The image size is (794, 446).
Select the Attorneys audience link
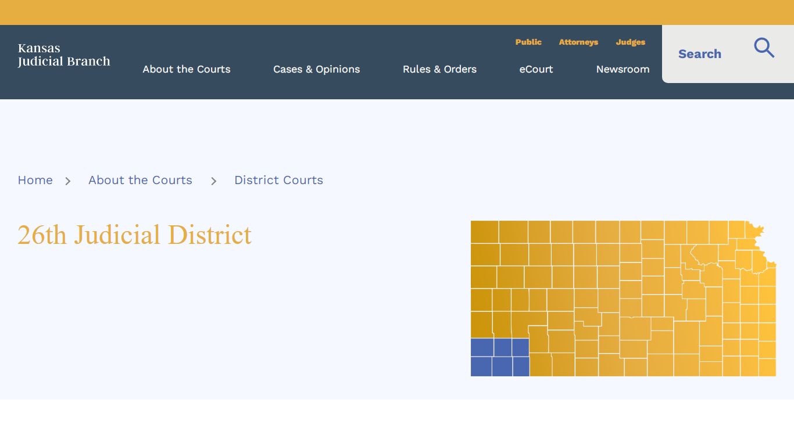(x=578, y=42)
